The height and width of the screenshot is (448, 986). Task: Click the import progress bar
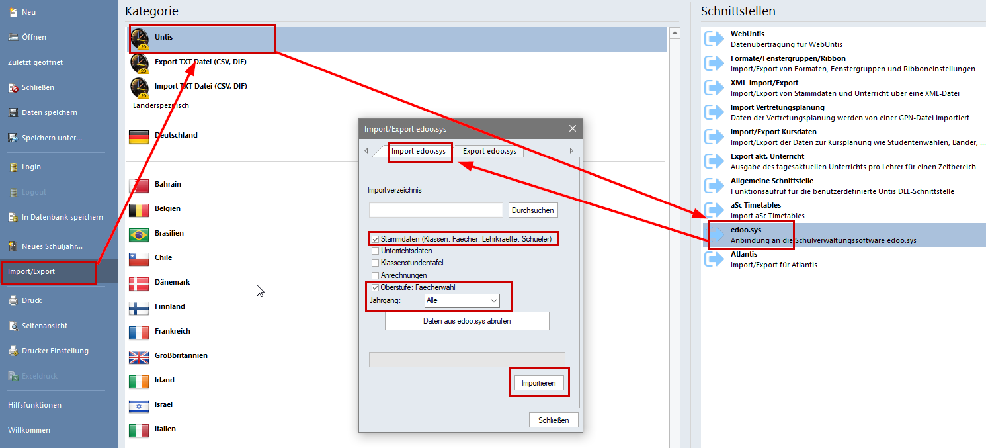click(x=467, y=359)
